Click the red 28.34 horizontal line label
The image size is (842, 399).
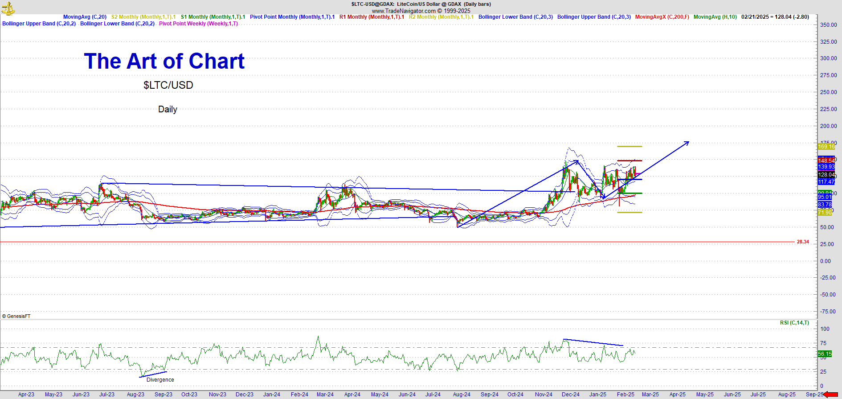pyautogui.click(x=803, y=242)
